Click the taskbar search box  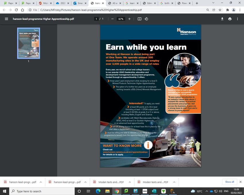42,191
